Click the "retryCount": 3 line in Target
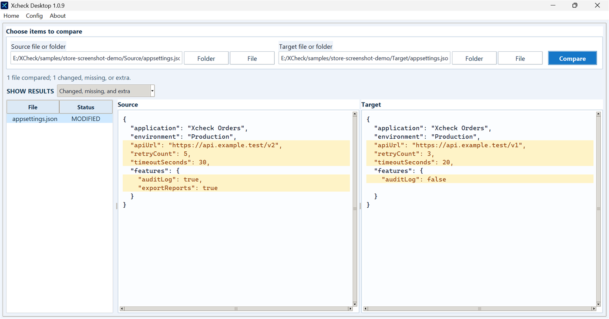The width and height of the screenshot is (609, 319). pos(480,153)
